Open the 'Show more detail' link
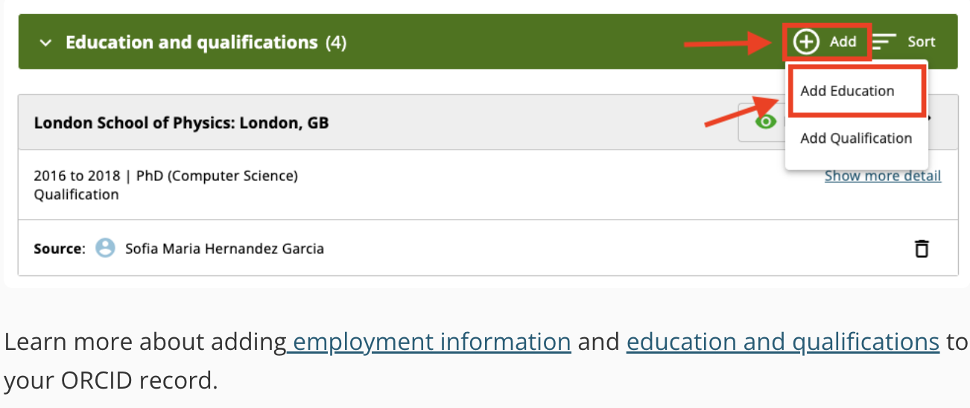 pyautogui.click(x=882, y=176)
